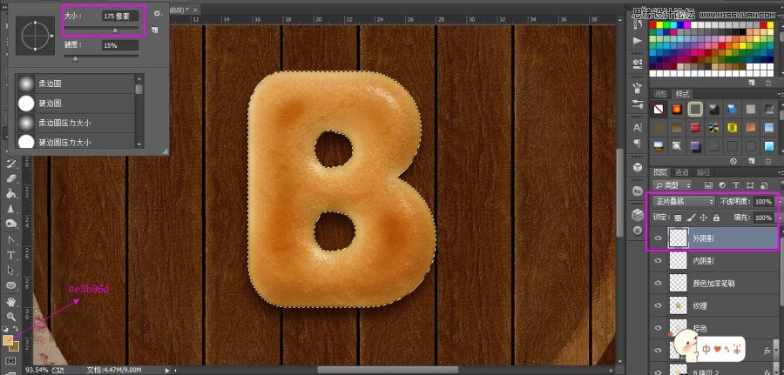Switch to 通道 channels tab
This screenshot has width=784, height=375.
coord(682,172)
